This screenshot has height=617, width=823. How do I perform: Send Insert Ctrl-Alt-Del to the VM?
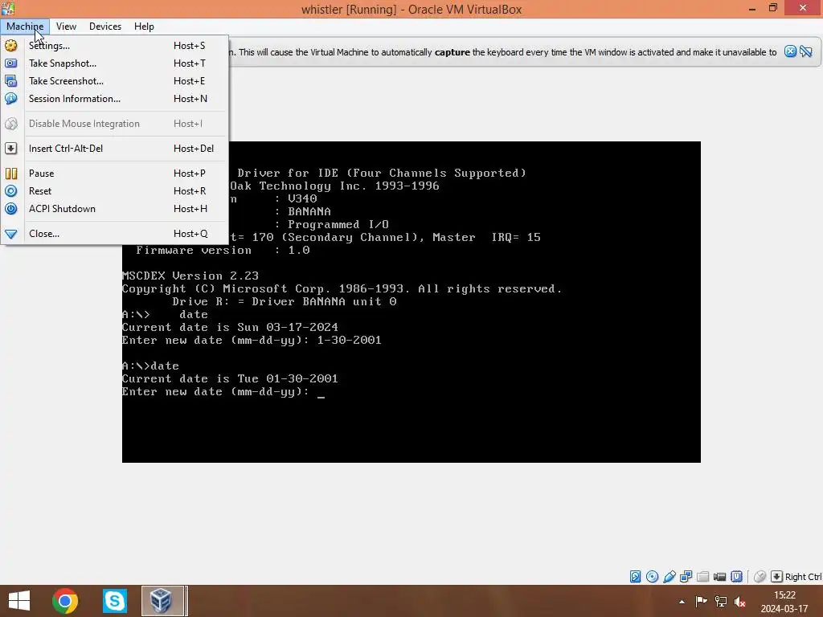pyautogui.click(x=114, y=149)
